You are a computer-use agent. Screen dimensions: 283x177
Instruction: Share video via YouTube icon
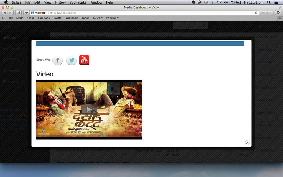(84, 60)
